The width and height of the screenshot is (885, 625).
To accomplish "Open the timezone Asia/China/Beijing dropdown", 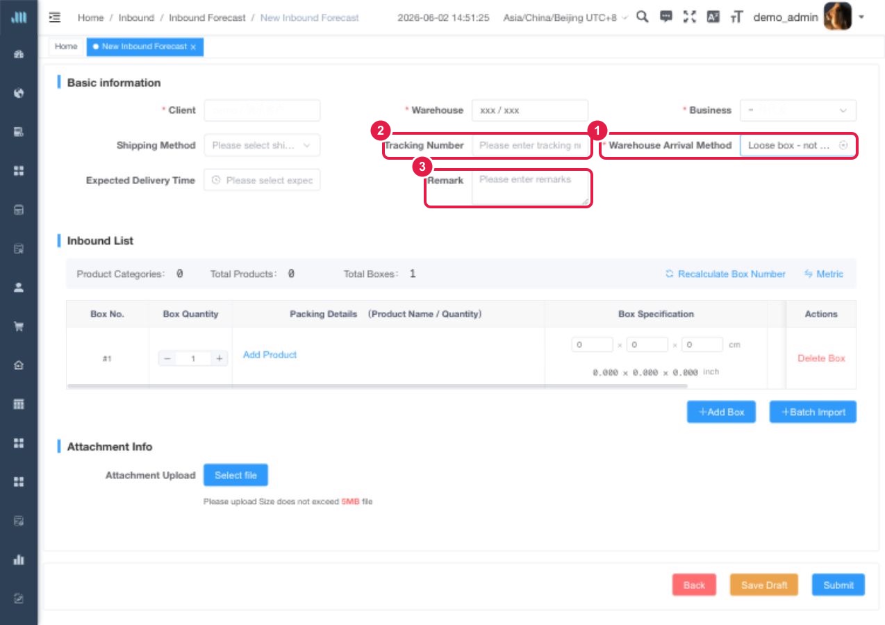I will tap(565, 18).
